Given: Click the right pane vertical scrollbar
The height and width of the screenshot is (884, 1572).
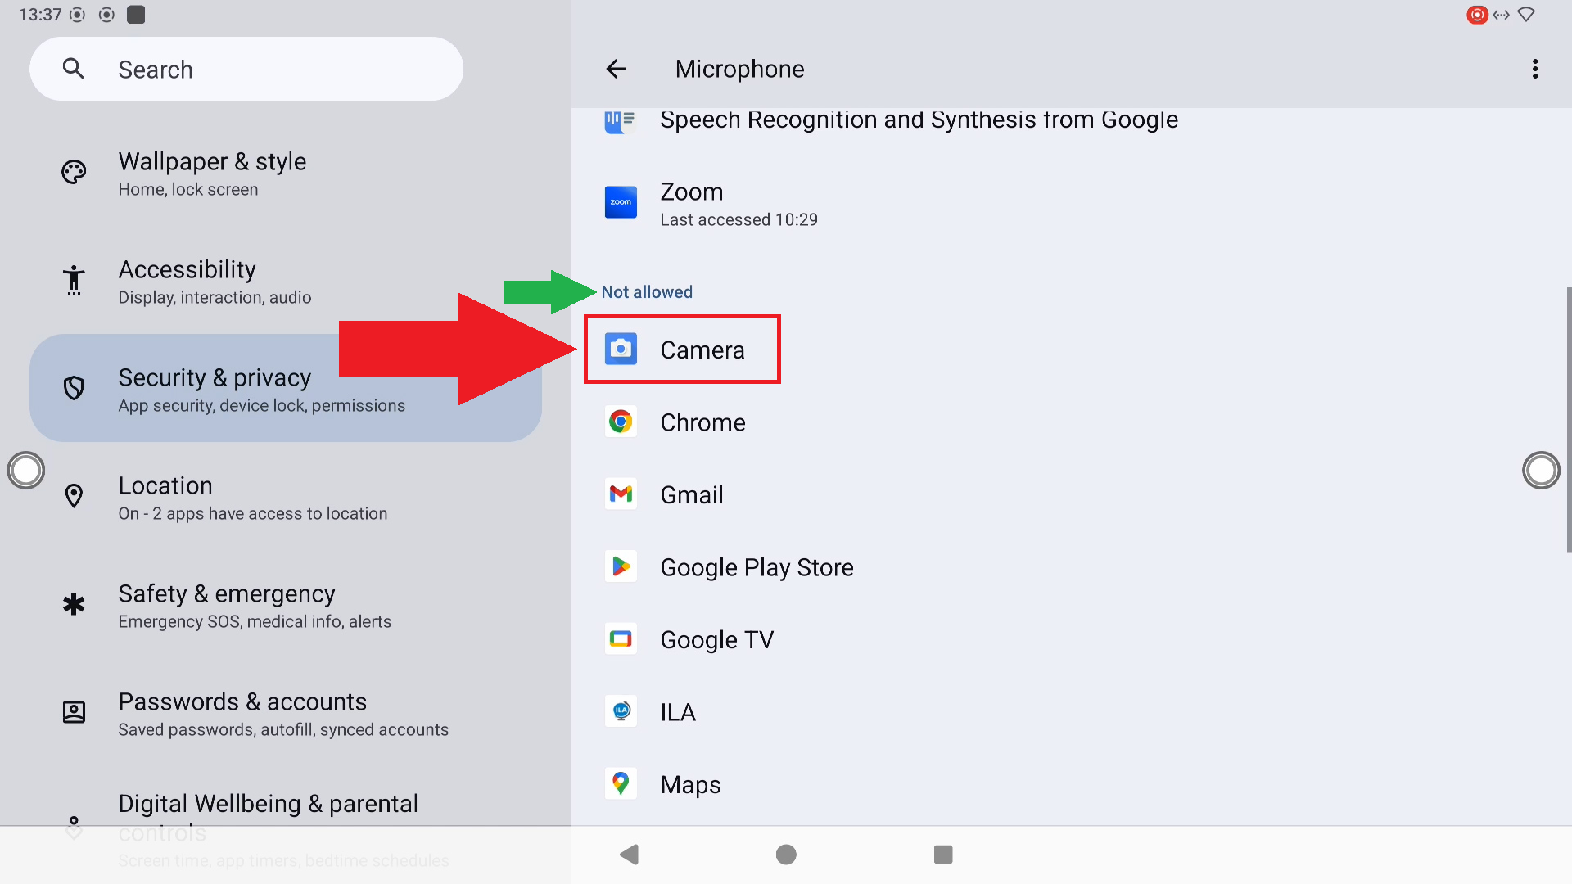Looking at the screenshot, I should click(x=1568, y=419).
